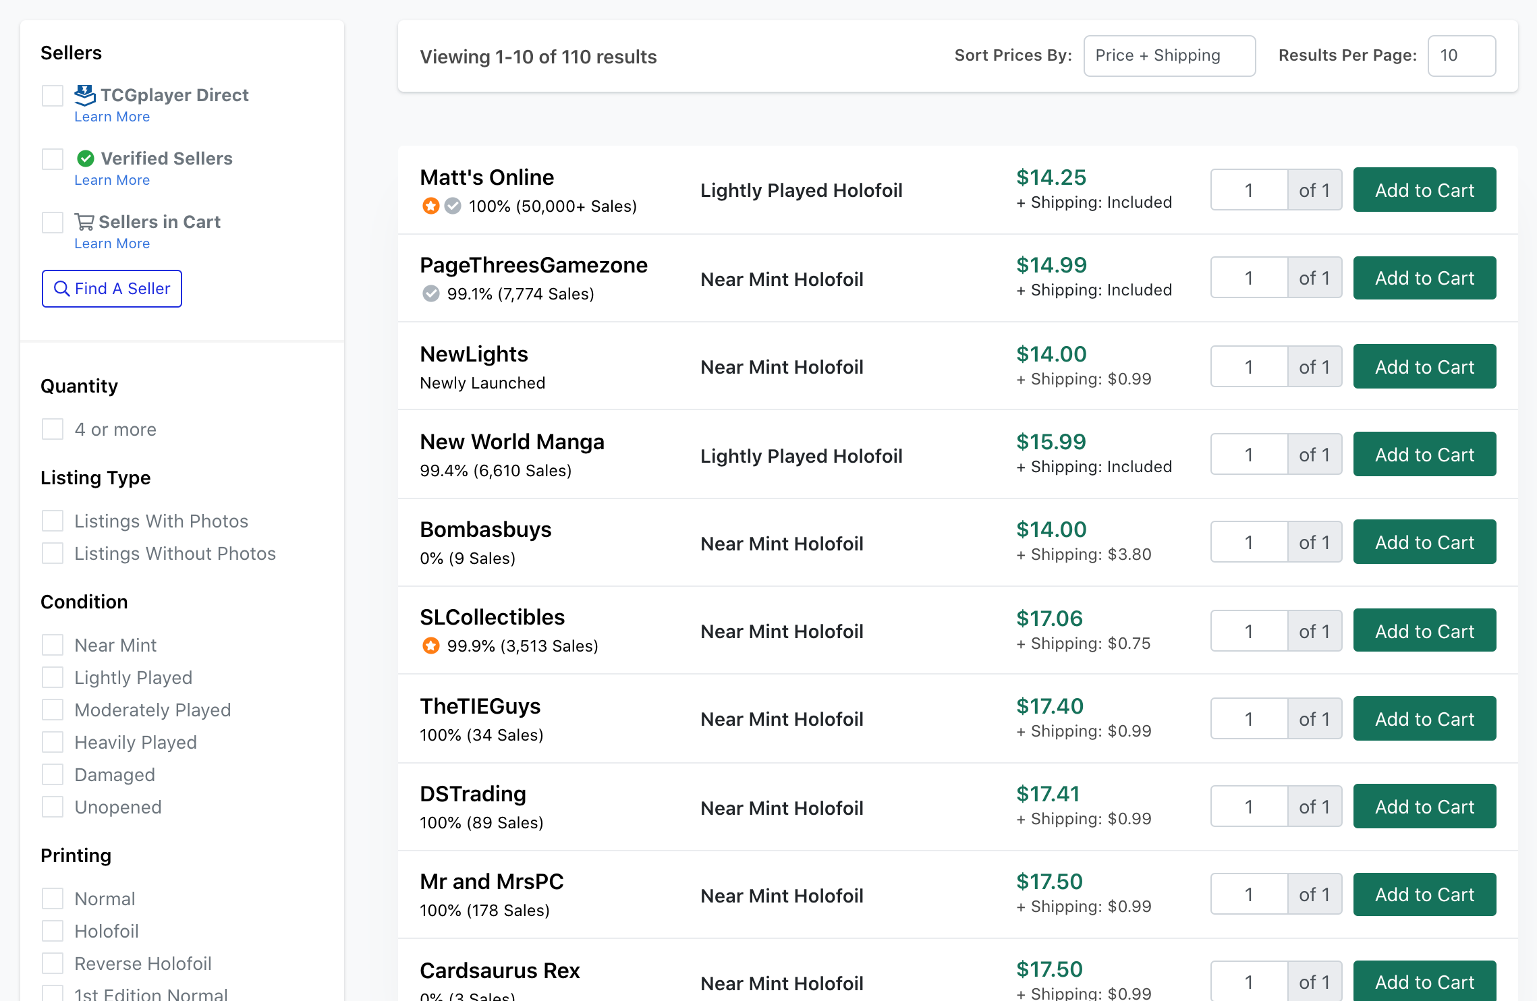This screenshot has height=1001, width=1537.
Task: Add Bombasbuys listing to cart
Action: point(1424,542)
